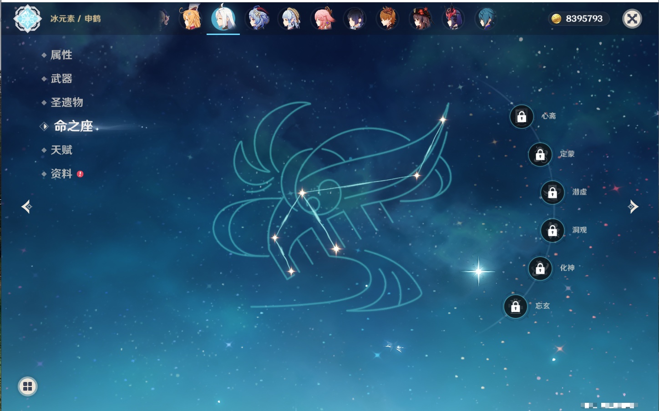Switch to the blonde character with hat
Viewport: 659px width, 411px height.
pos(192,19)
